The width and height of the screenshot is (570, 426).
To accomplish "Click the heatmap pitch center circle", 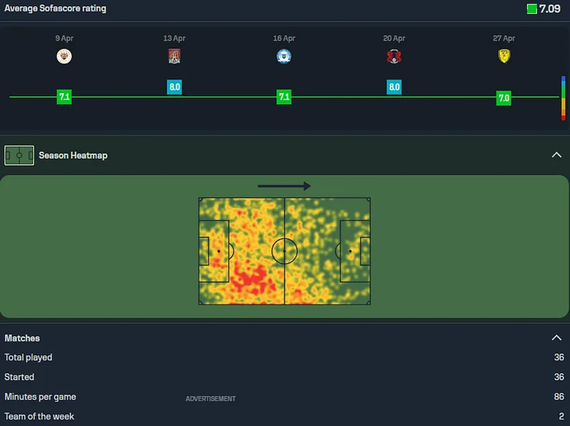I will (x=284, y=251).
